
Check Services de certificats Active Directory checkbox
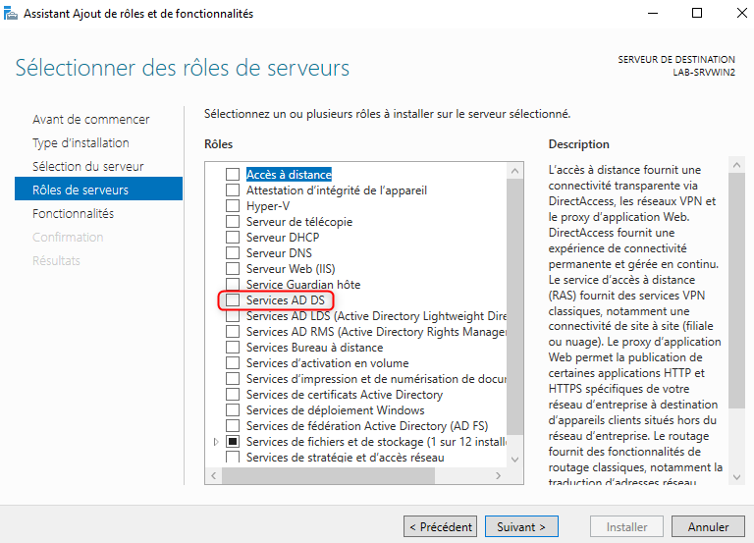click(233, 395)
